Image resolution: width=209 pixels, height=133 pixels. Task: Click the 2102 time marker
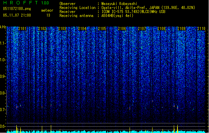[x=42, y=29]
